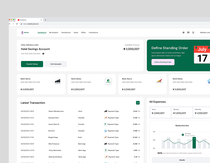Click the export icon beside Latest Transaction

138,103
